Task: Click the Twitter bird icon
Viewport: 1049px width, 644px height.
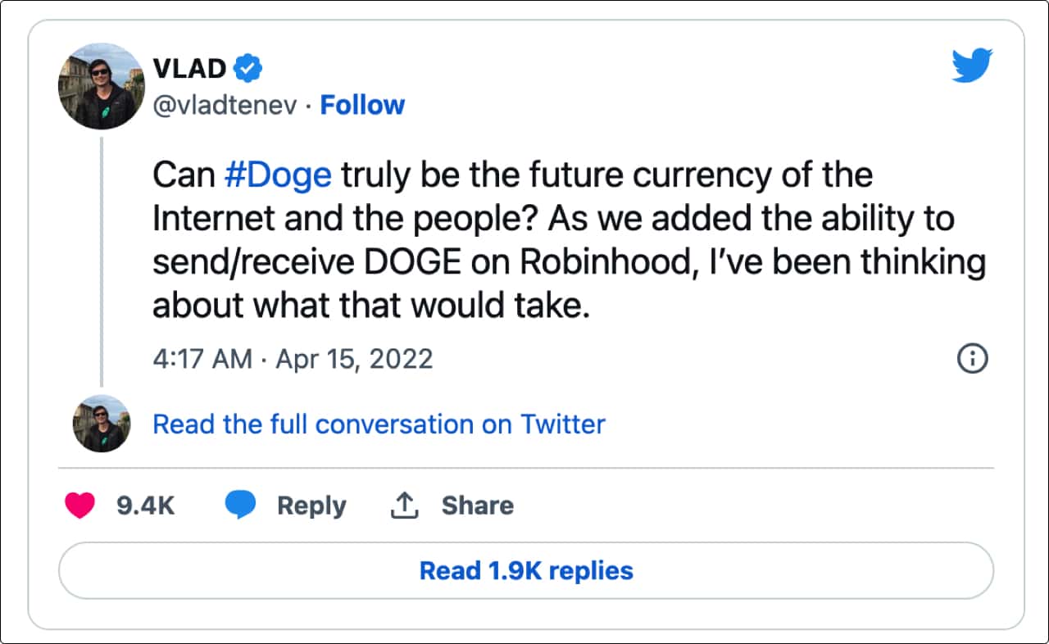Action: click(972, 64)
